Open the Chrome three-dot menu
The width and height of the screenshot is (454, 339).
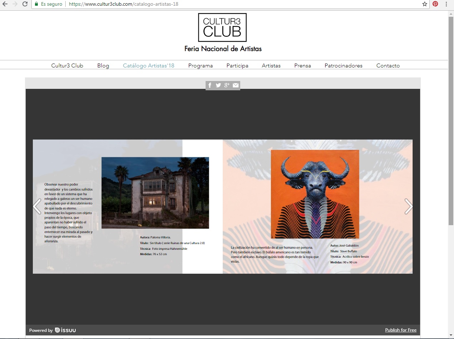click(446, 5)
